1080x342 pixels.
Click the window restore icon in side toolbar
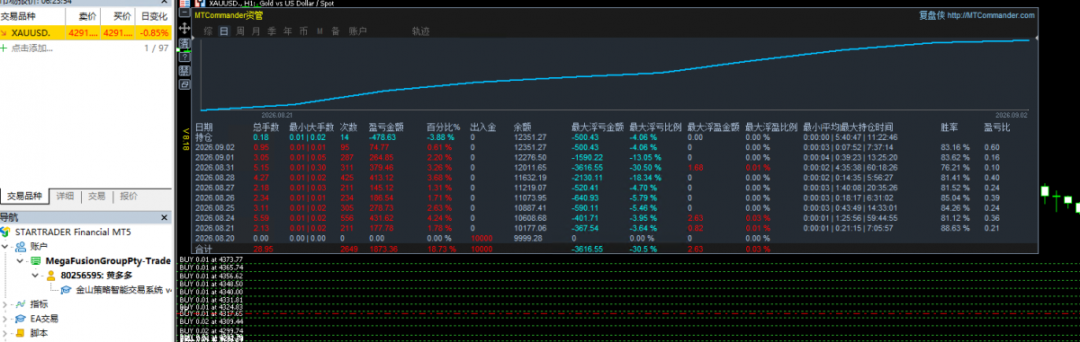(184, 84)
